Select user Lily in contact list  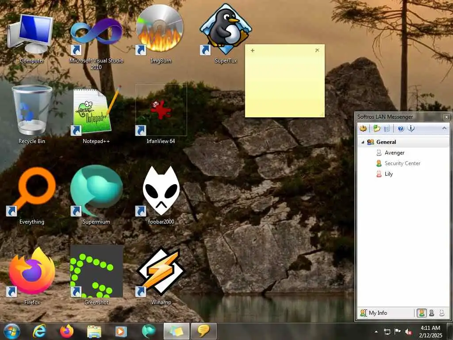[388, 174]
